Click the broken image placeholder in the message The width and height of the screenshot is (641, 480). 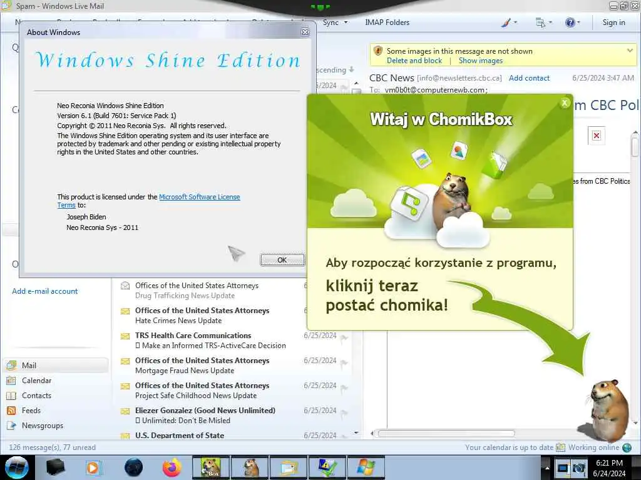point(597,136)
